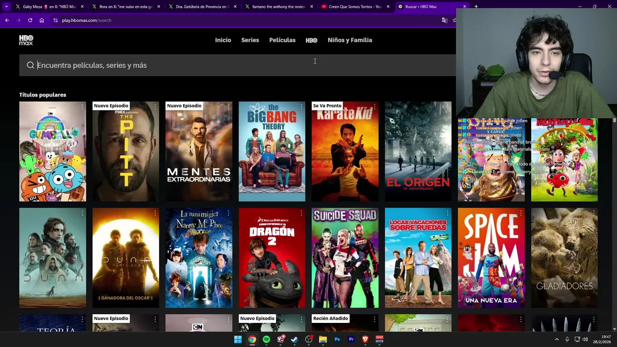The image size is (617, 347).
Task: Close the Buscar HBO Max tab
Action: [465, 7]
